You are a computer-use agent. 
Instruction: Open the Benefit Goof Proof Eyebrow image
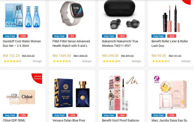coord(122,93)
